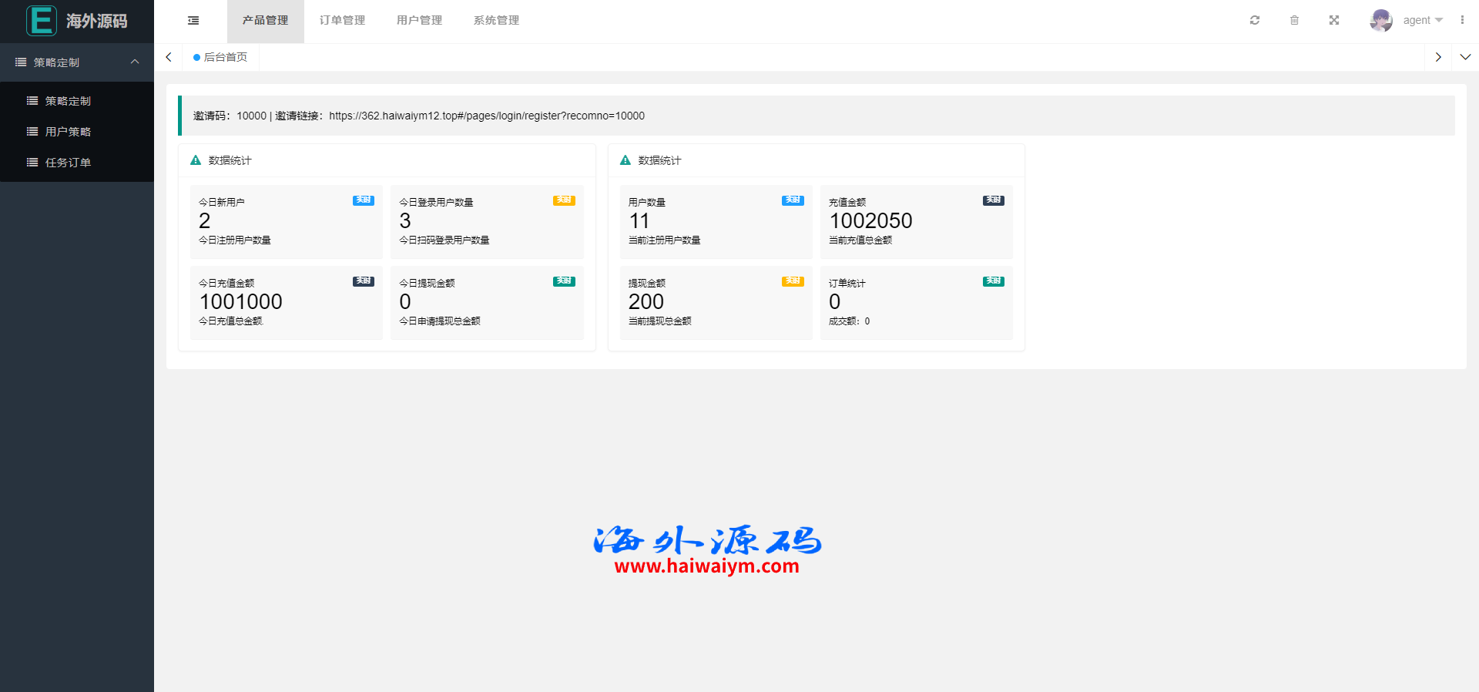Open the agent account dropdown

point(1422,21)
